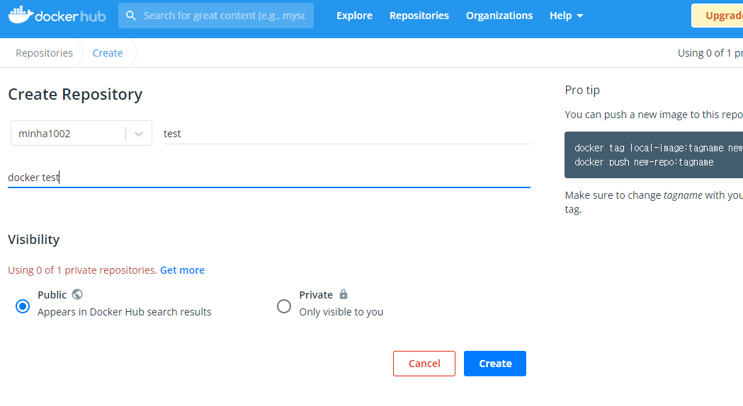Click the Repositories breadcrumb

tap(44, 53)
